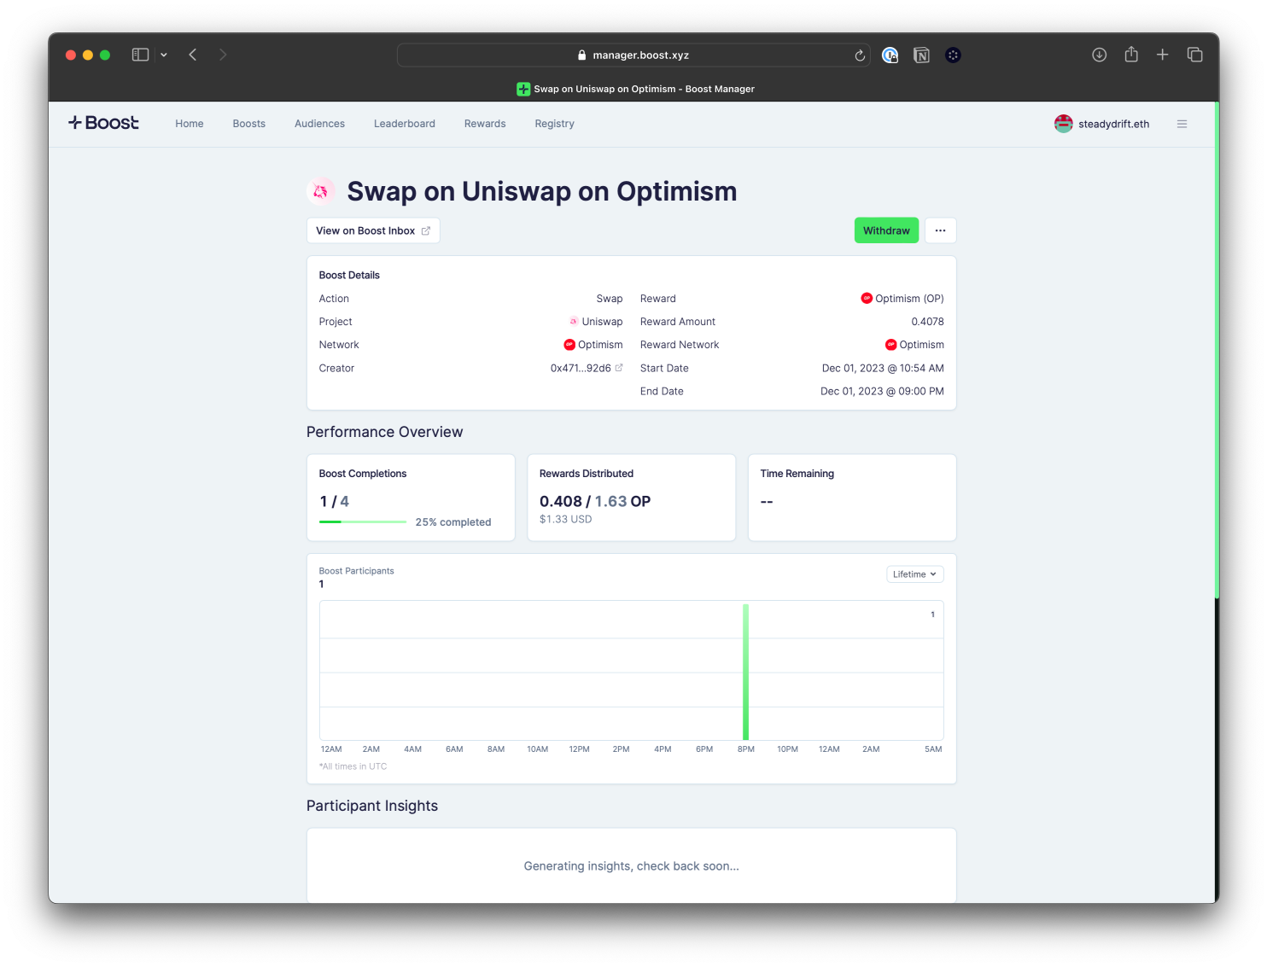Screen dimensions: 1267x967
Task: Open the Registry menu item
Action: [554, 123]
